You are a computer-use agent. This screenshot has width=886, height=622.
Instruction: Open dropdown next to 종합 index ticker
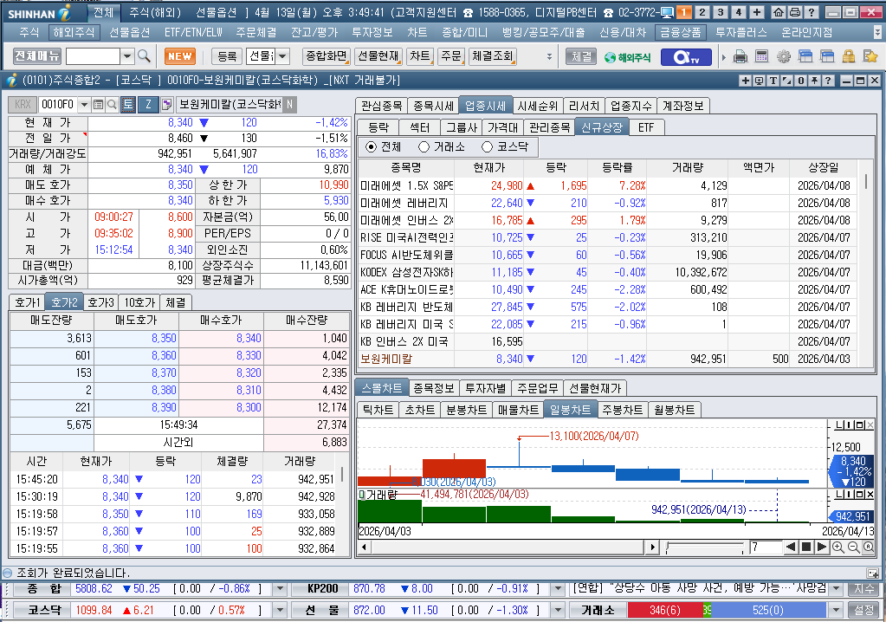280,589
